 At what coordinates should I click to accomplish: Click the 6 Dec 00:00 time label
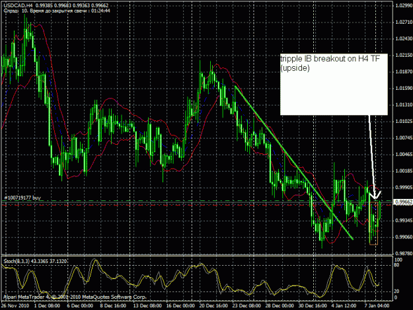[x=80, y=306]
